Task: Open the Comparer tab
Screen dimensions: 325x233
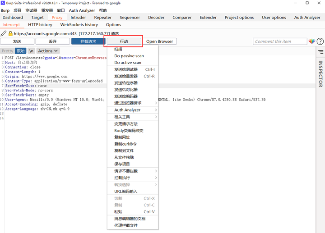Action: pyautogui.click(x=182, y=18)
